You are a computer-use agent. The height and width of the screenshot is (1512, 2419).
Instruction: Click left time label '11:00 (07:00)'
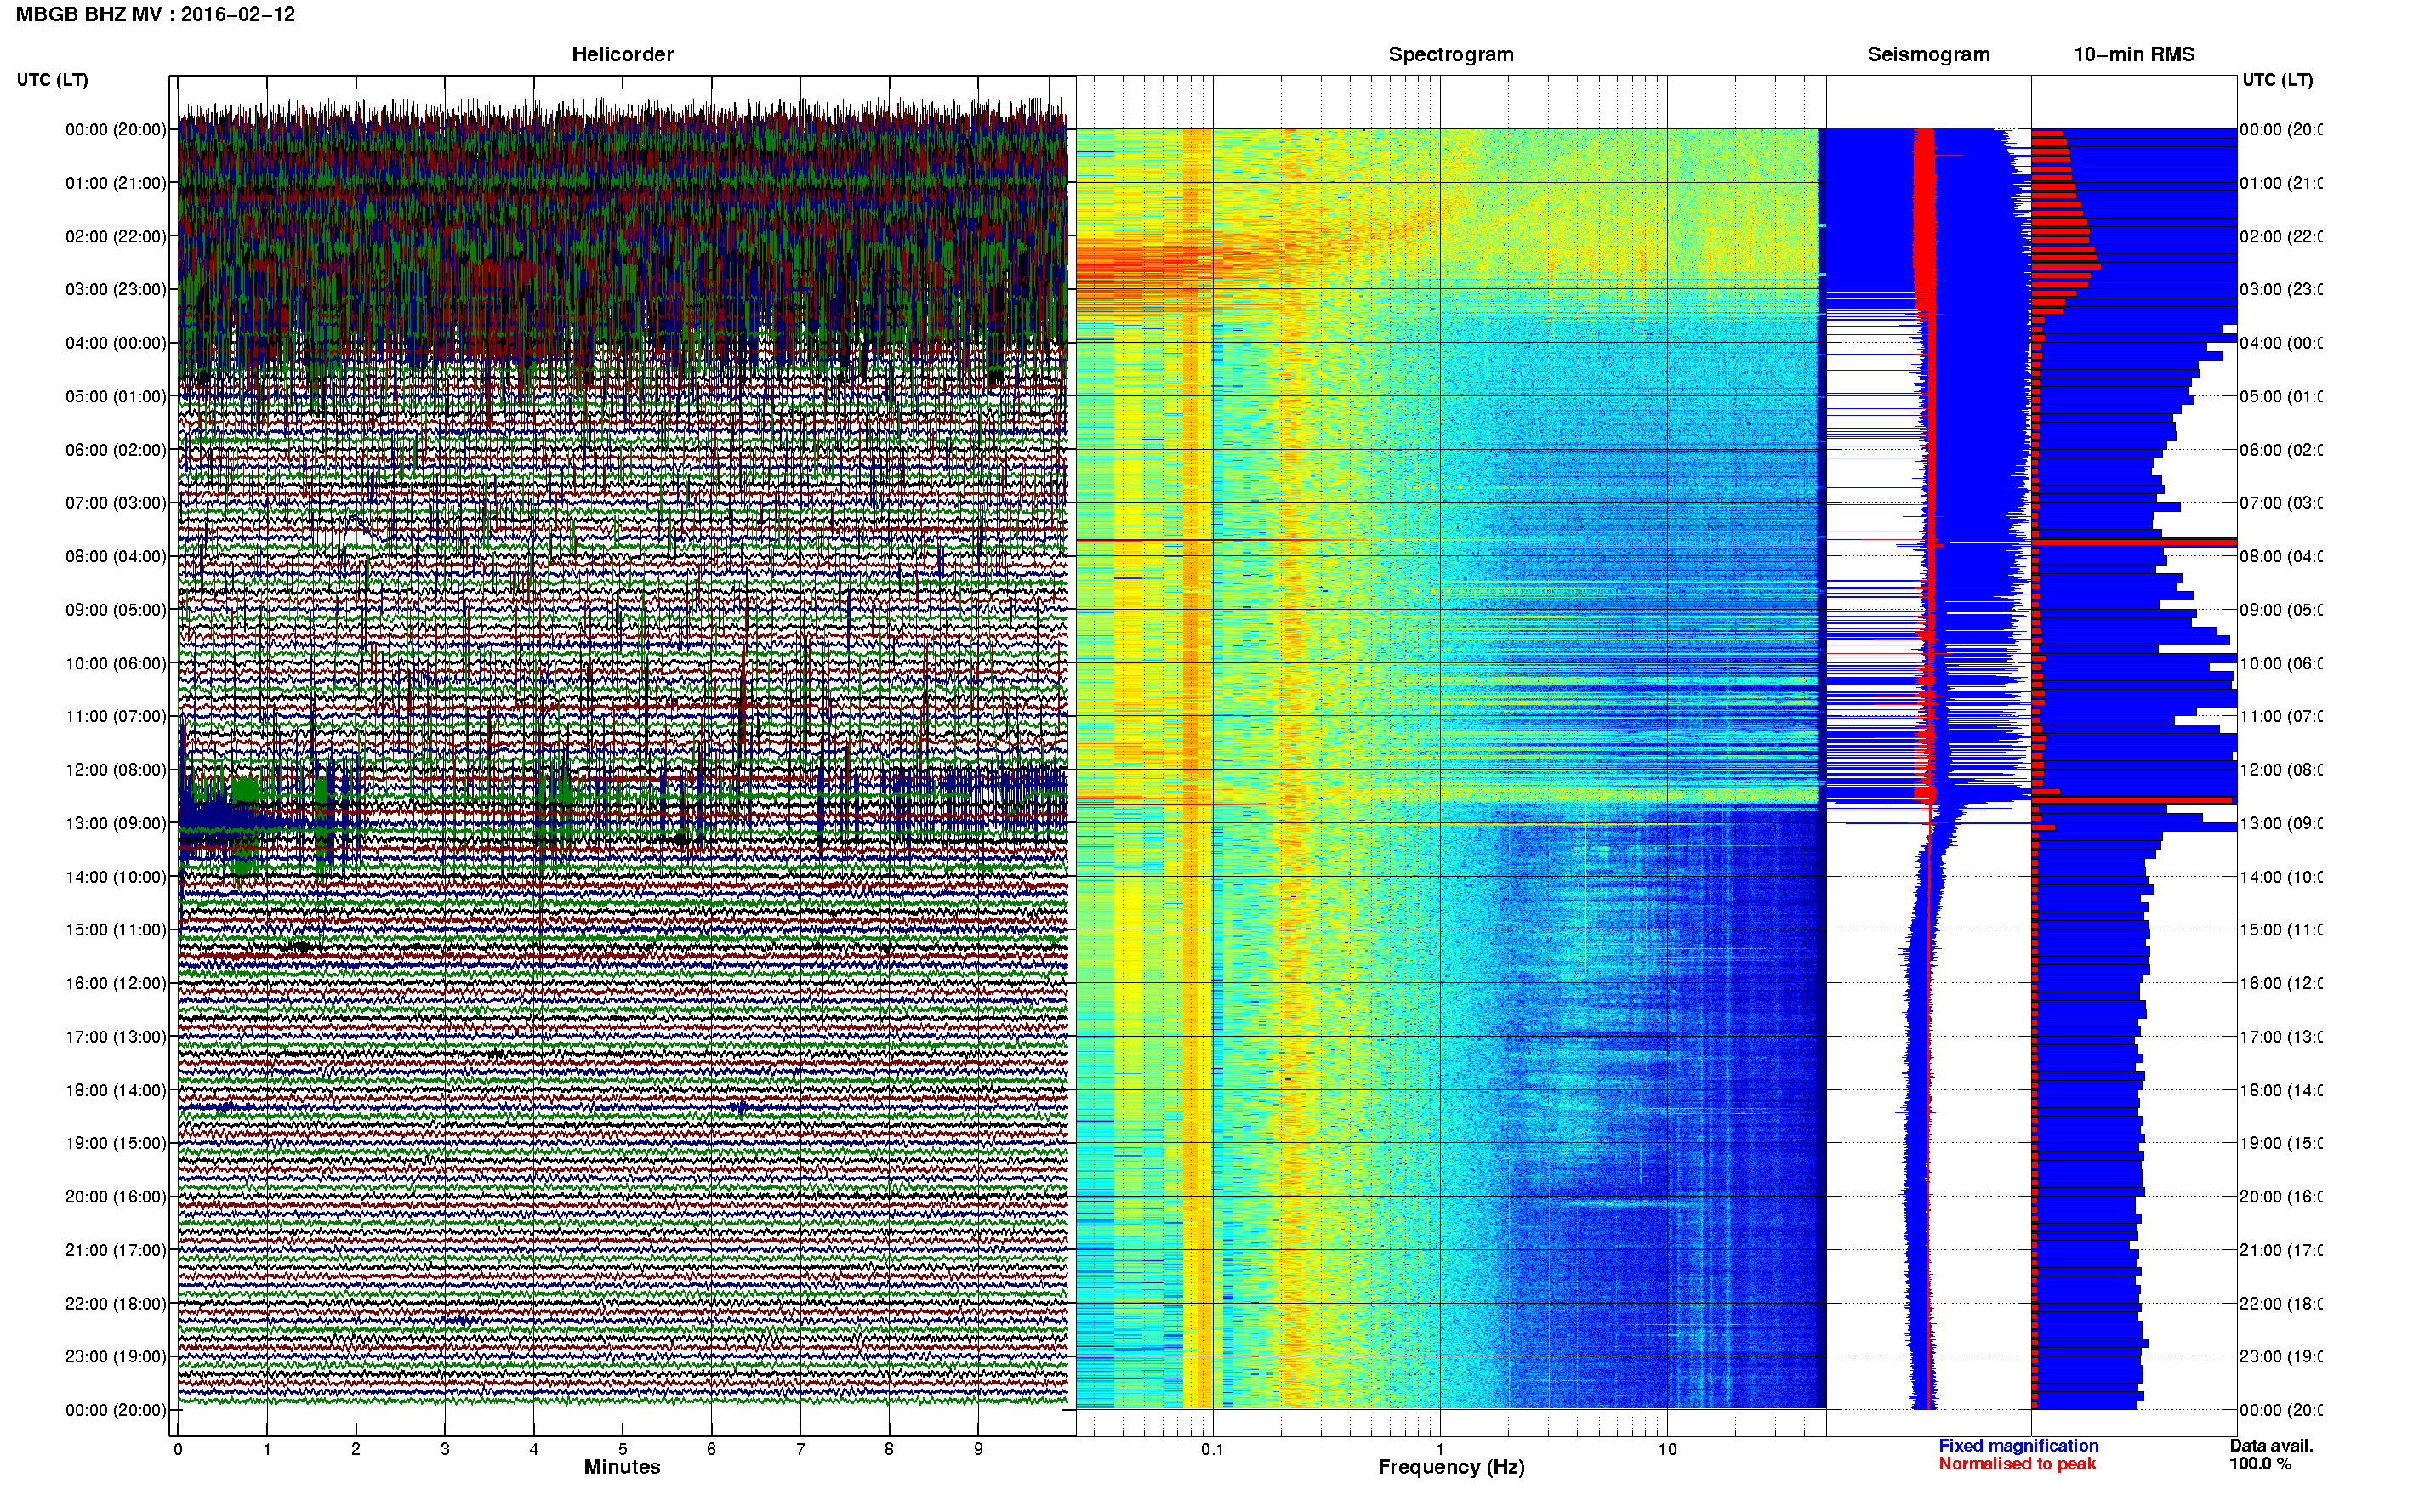click(x=116, y=716)
